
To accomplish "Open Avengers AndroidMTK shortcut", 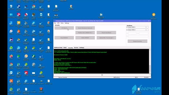I will tap(41, 74).
